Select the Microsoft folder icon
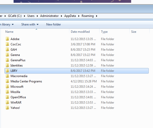Screen dimensions: 153x128 [x=7, y=86]
